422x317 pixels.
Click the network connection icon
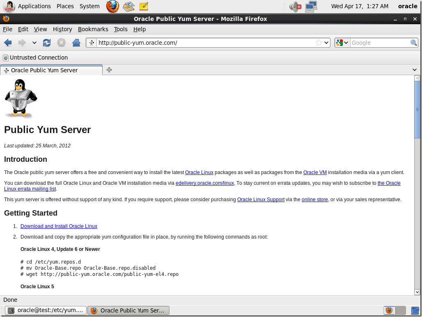coord(311,7)
